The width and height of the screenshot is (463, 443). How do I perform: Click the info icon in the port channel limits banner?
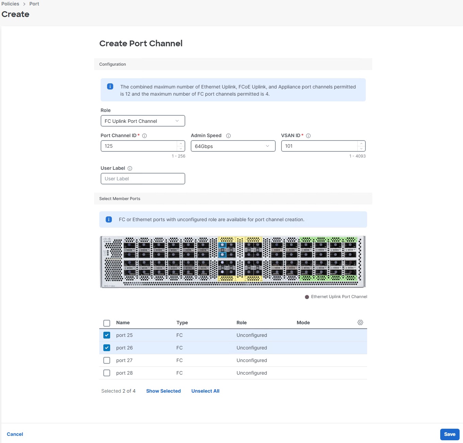[x=110, y=86]
